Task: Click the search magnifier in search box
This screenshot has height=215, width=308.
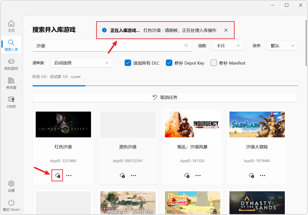Action: pyautogui.click(x=186, y=46)
